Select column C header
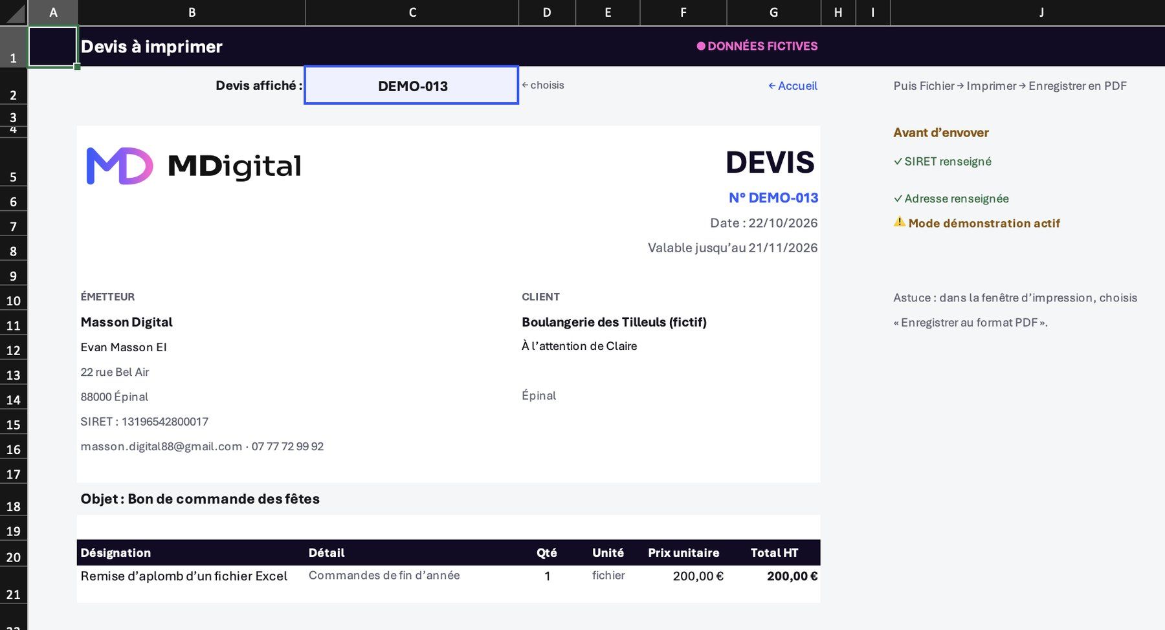The image size is (1165, 630). [412, 13]
